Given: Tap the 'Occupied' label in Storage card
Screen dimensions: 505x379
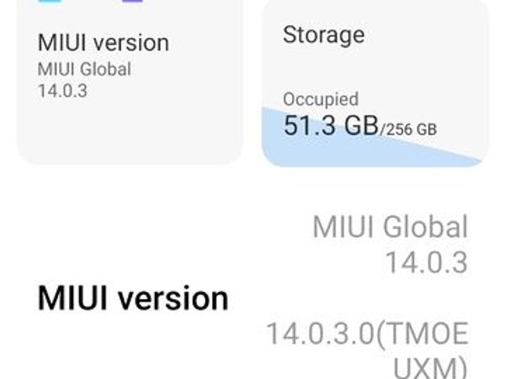Looking at the screenshot, I should [321, 99].
